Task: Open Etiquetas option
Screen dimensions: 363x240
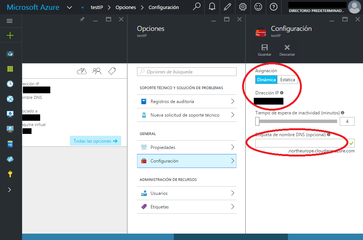Action: 187,207
